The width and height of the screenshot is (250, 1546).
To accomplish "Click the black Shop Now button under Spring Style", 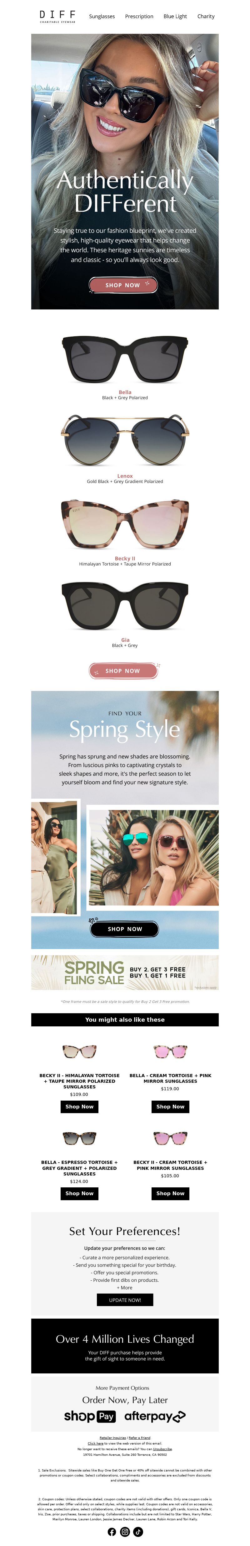I will coord(125,928).
